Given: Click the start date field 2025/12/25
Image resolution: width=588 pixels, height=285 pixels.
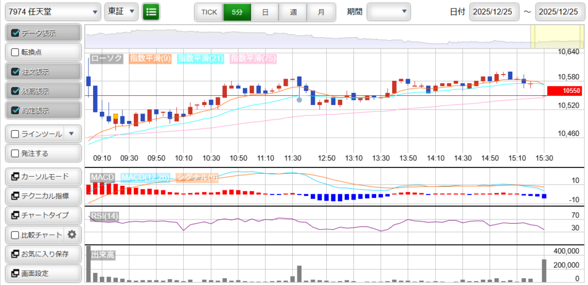Looking at the screenshot, I should pos(494,11).
